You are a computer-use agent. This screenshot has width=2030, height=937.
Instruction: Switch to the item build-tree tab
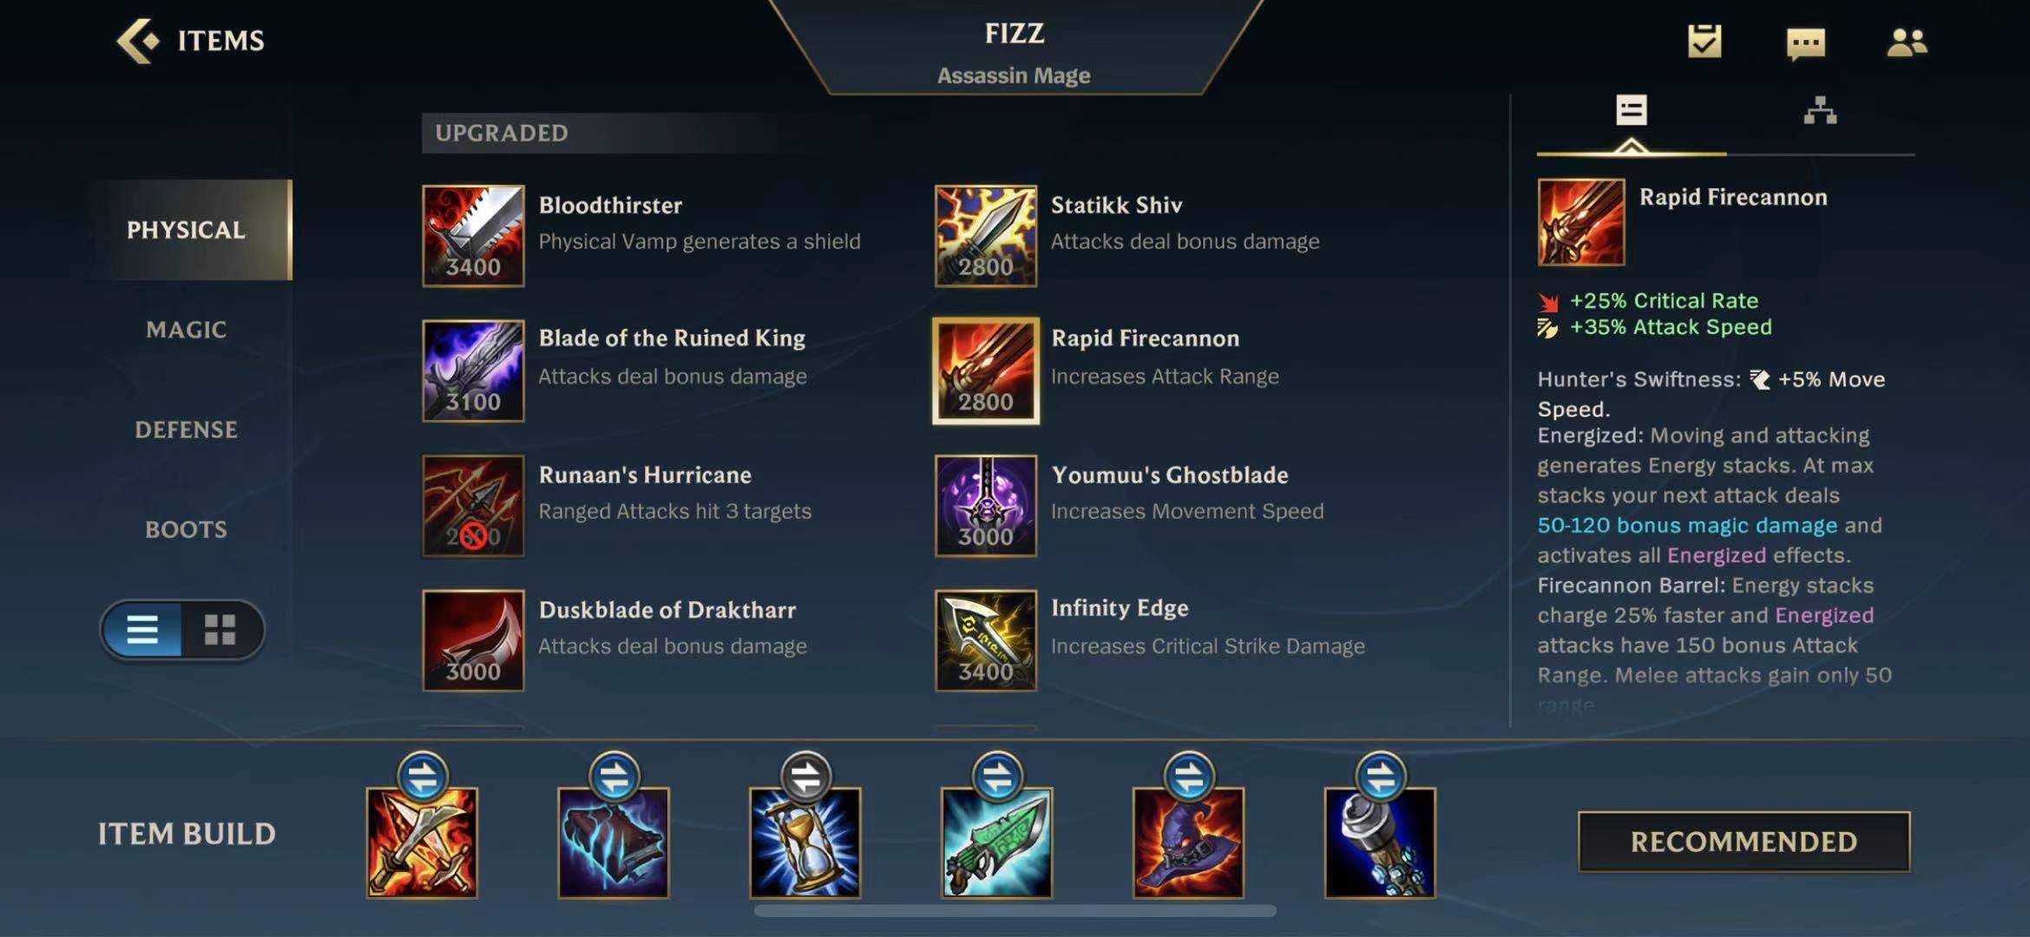(1820, 111)
